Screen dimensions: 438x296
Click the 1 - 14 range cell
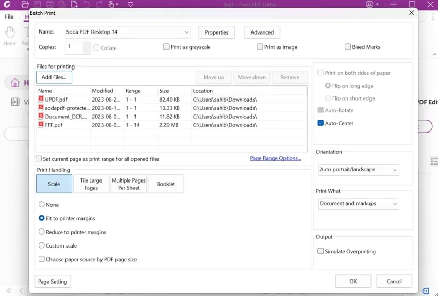[x=132, y=125]
